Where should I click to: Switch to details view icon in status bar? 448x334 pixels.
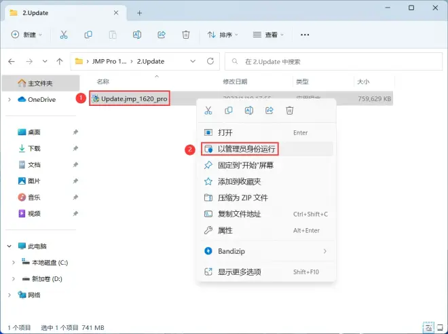pyautogui.click(x=428, y=327)
